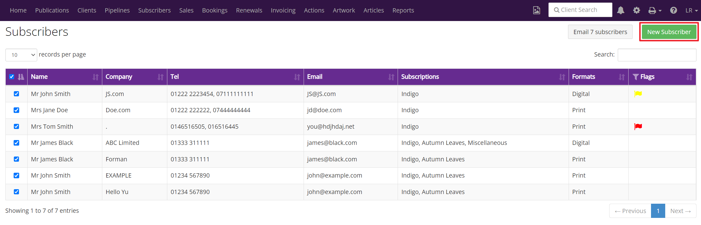Sort by Company column arrows

[161, 77]
